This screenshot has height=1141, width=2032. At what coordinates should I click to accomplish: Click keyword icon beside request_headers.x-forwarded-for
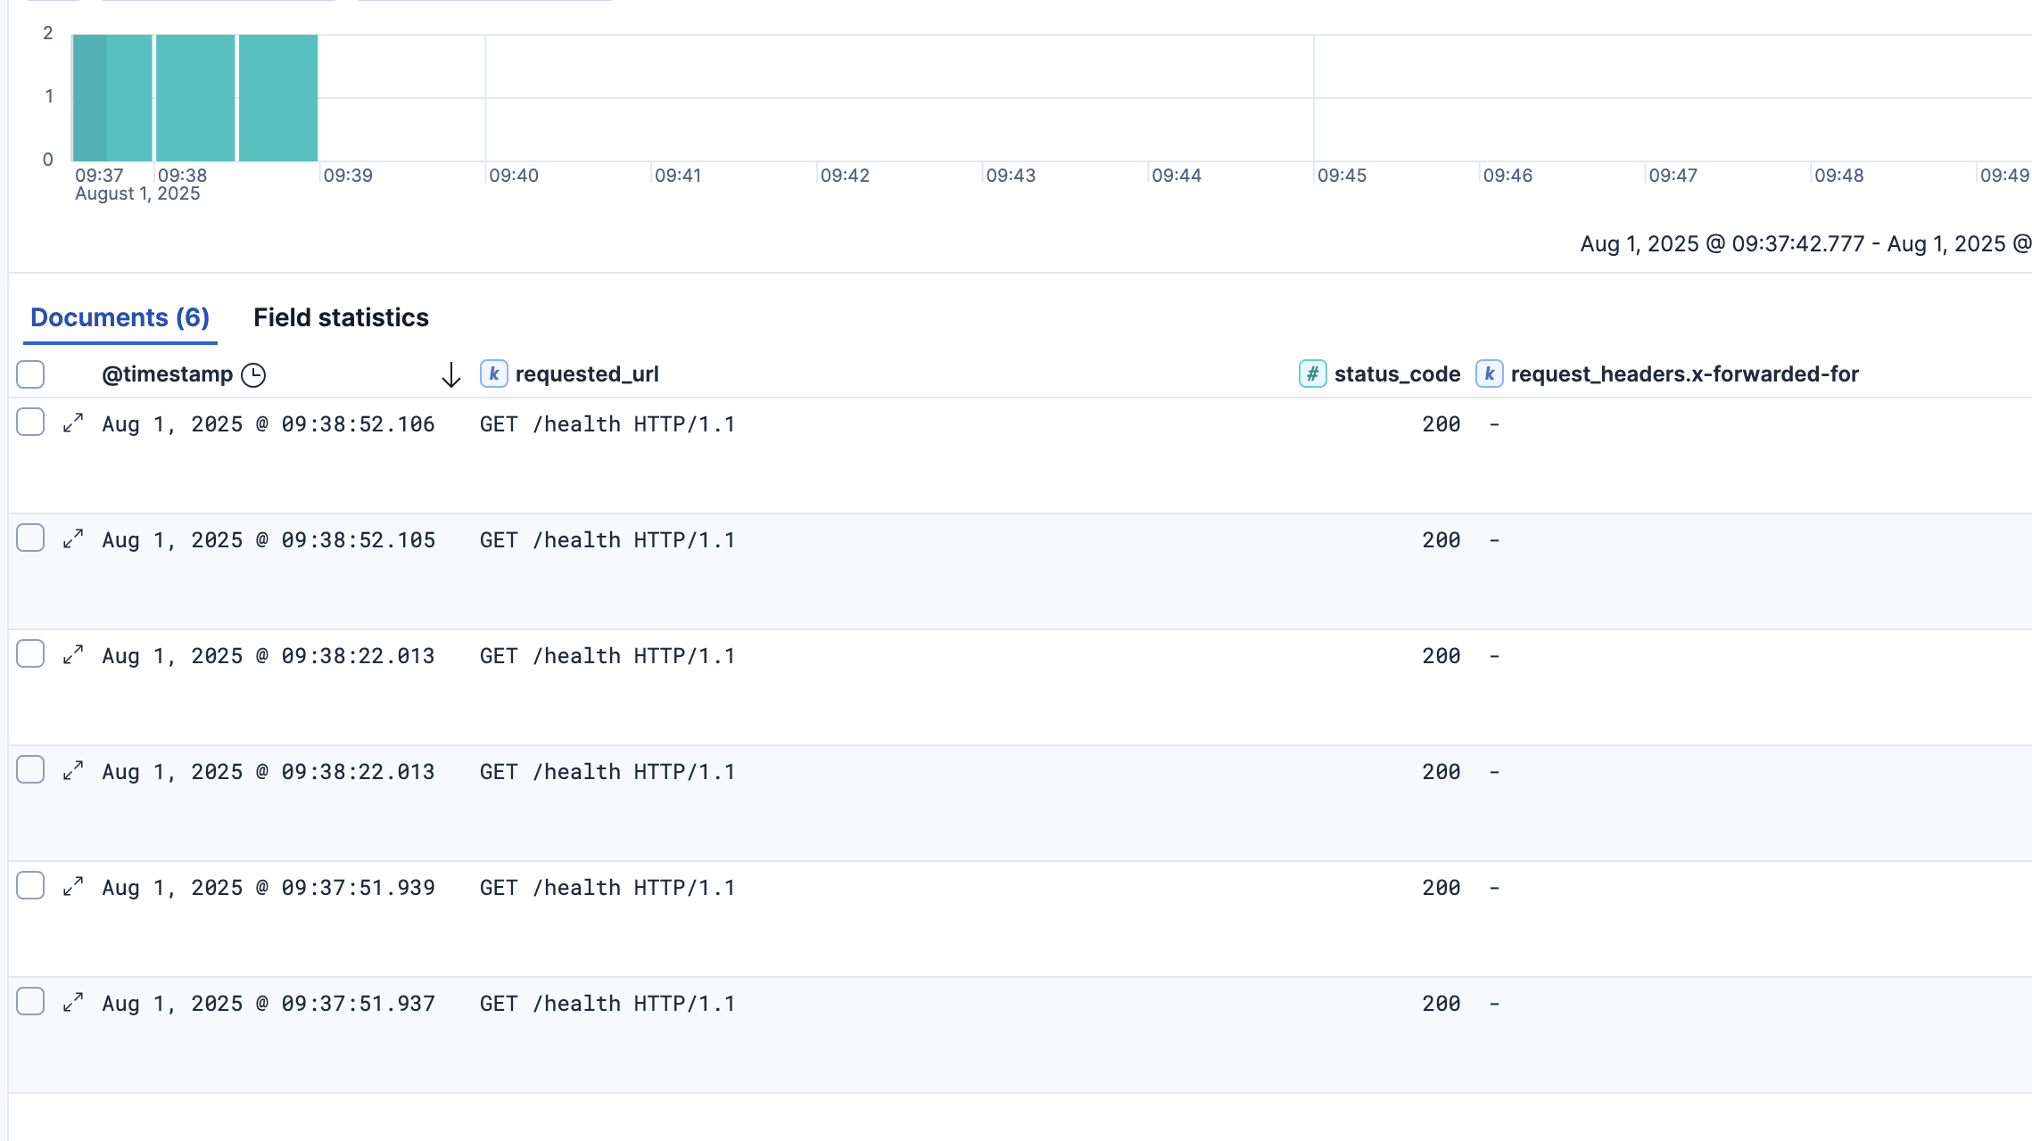click(x=1489, y=374)
